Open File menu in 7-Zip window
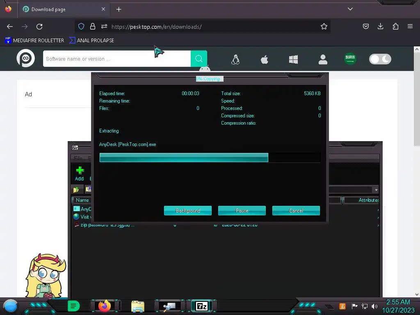The image size is (420, 315). [x=78, y=158]
